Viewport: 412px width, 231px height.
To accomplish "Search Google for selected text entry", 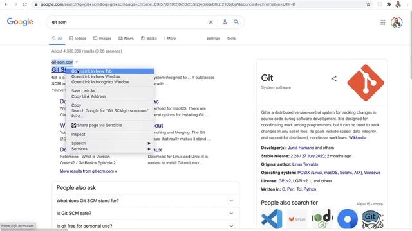I will (x=110, y=110).
